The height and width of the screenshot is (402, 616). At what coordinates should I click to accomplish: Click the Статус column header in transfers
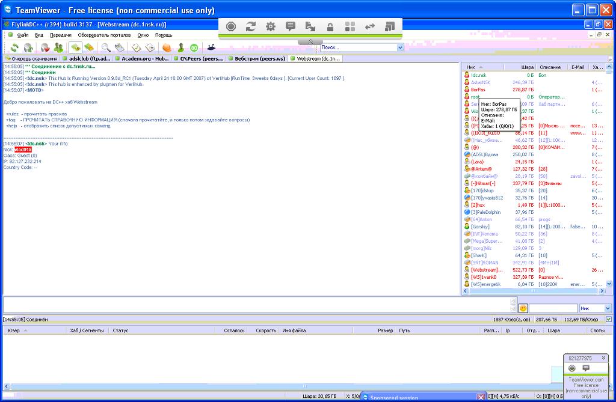[x=162, y=330]
